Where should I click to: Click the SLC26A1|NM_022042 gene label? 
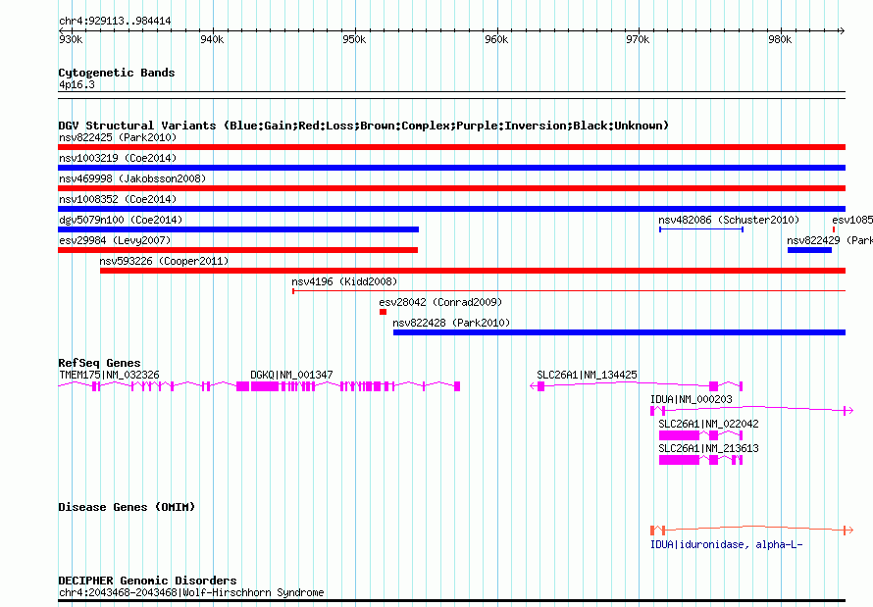point(709,424)
